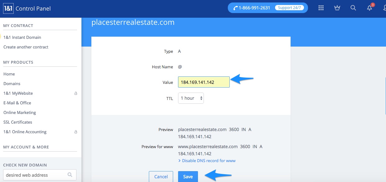
Task: Select Create another contract
Action: point(26,47)
